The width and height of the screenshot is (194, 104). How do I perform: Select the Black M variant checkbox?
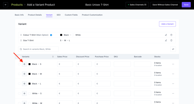[19, 74]
